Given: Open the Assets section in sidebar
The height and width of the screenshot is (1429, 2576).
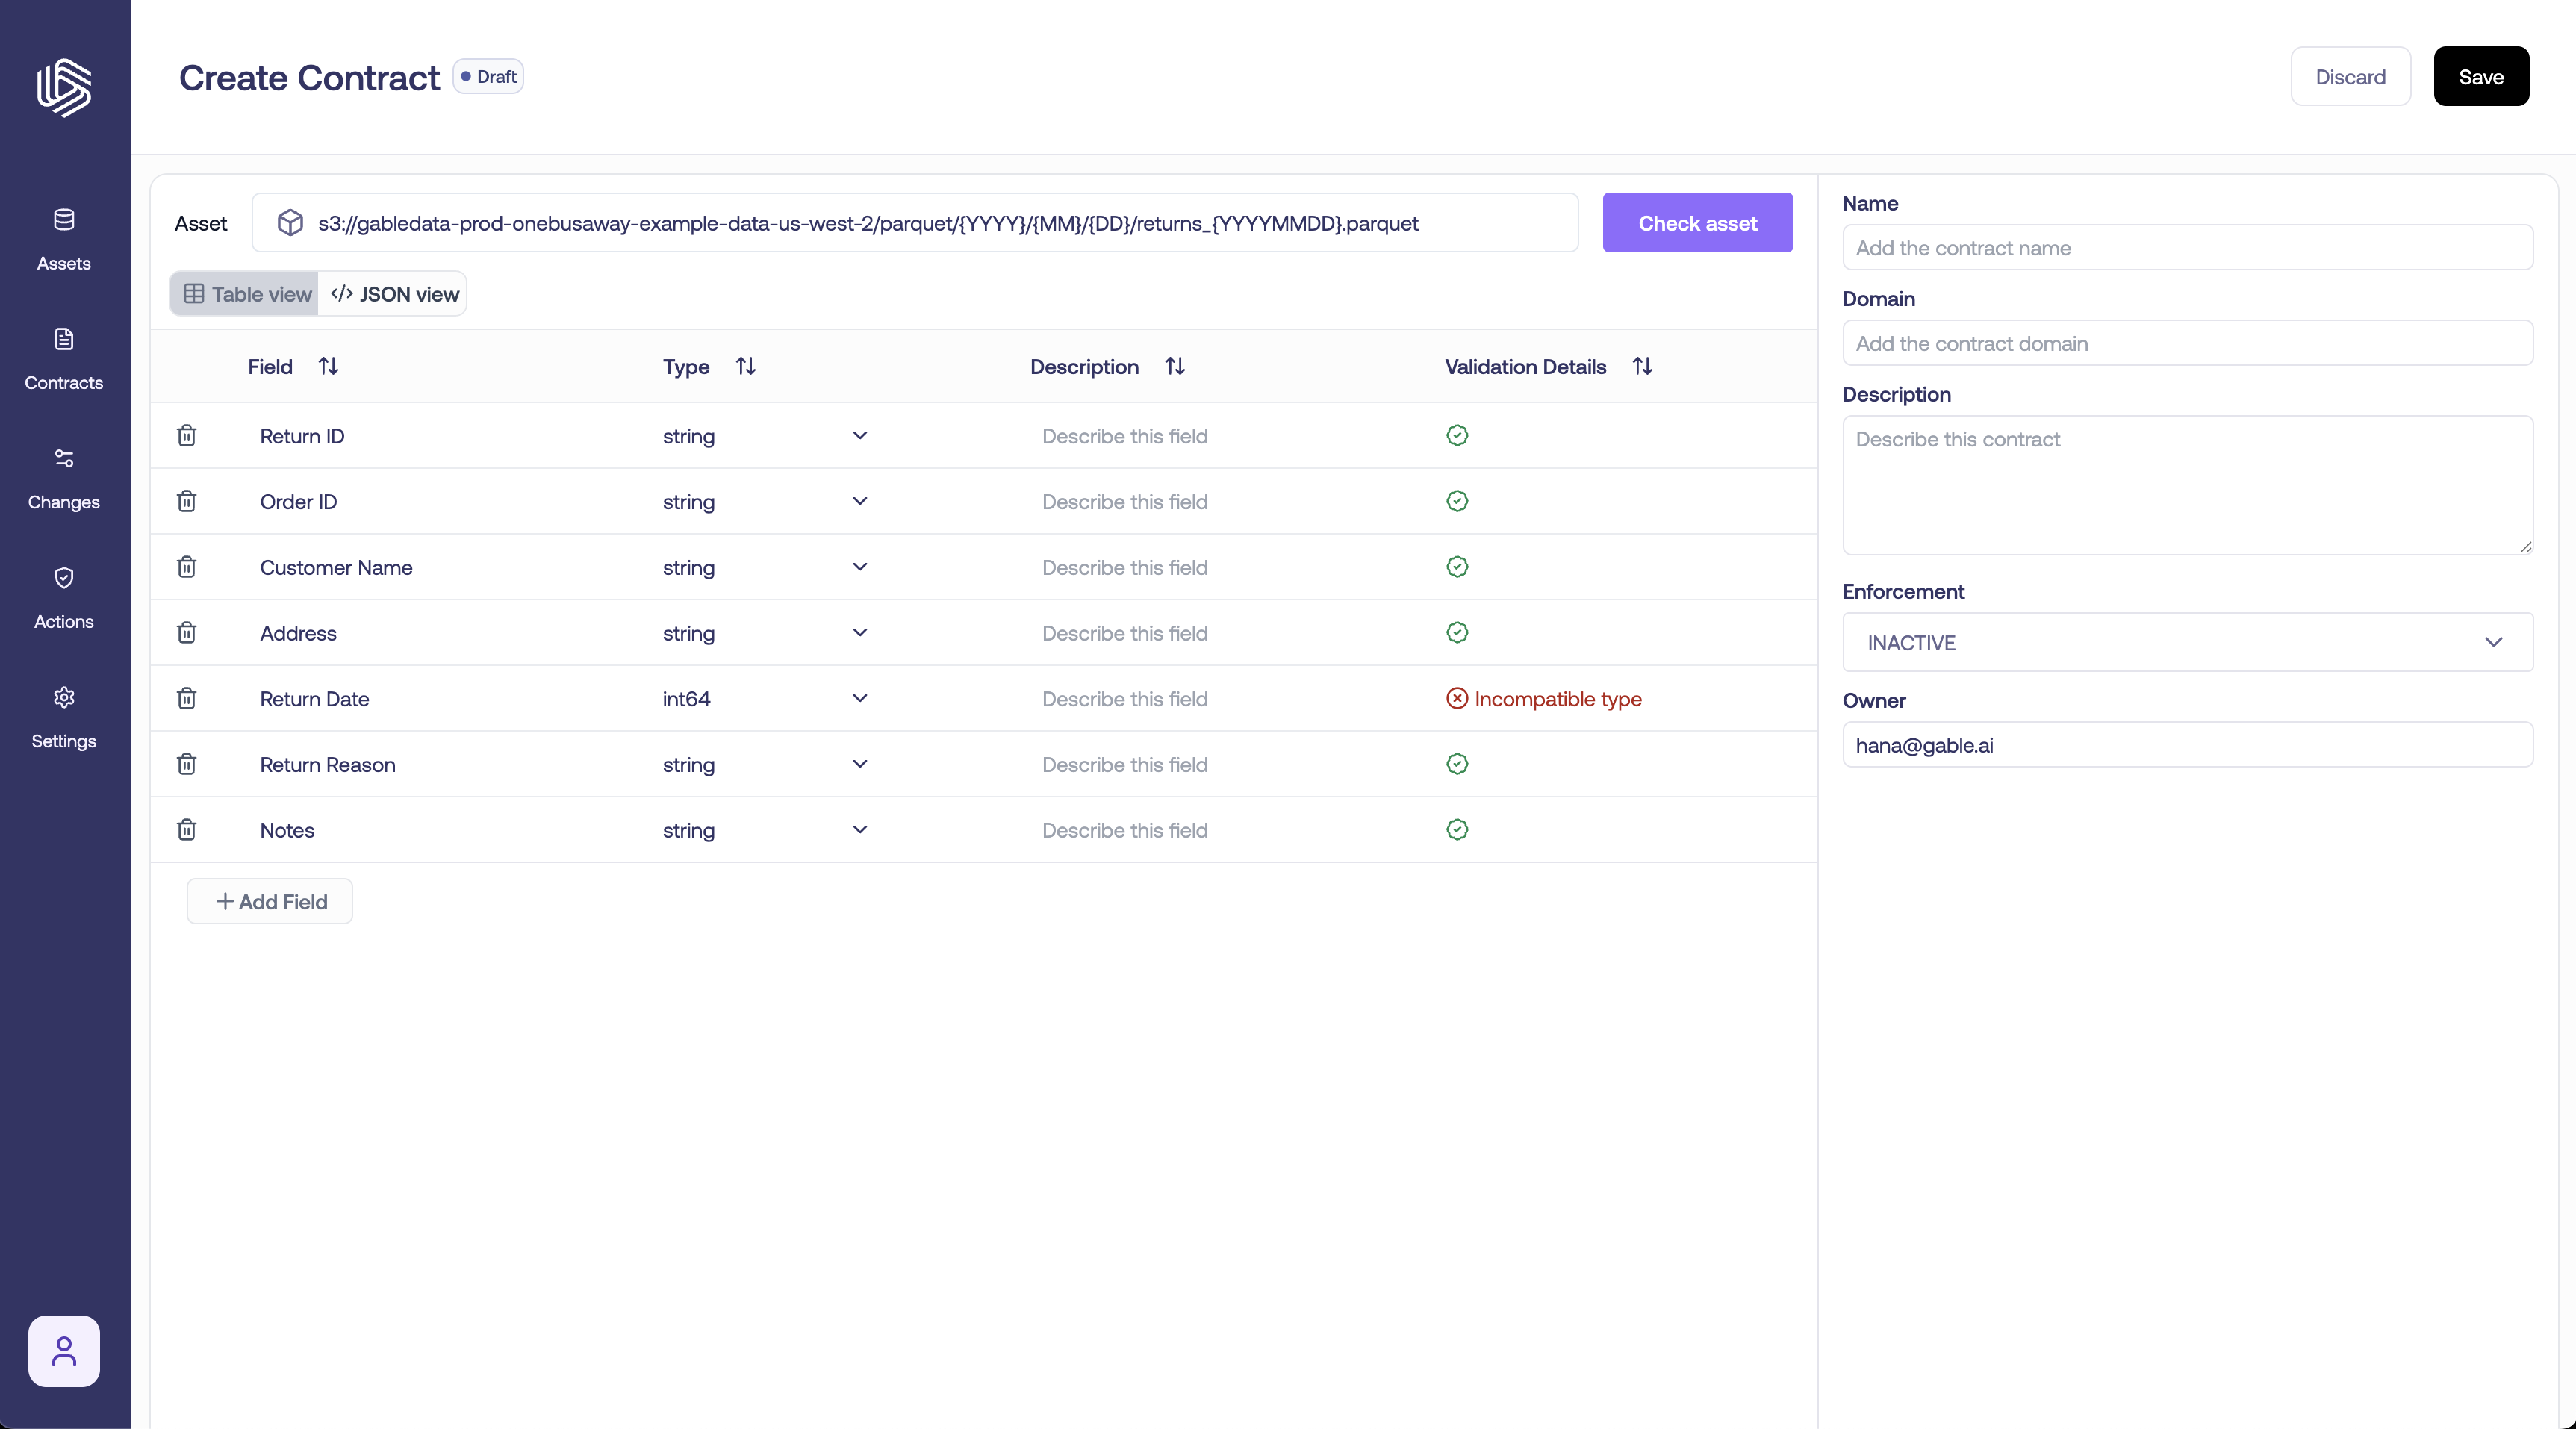Looking at the screenshot, I should (x=63, y=238).
